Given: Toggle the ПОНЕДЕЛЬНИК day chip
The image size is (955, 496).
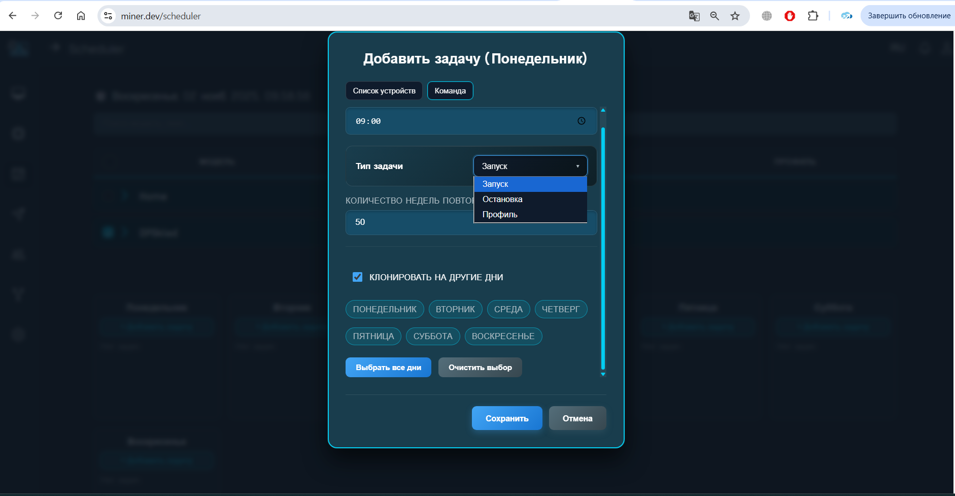Looking at the screenshot, I should [x=385, y=309].
